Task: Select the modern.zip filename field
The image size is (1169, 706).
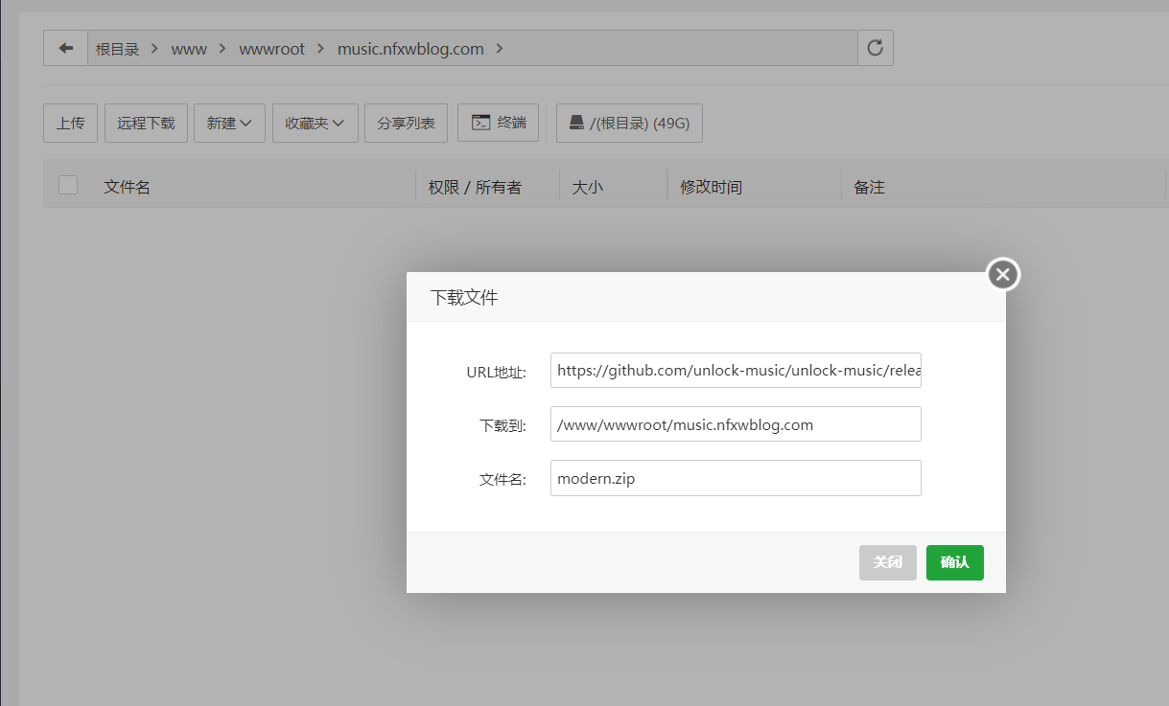Action: pos(736,477)
